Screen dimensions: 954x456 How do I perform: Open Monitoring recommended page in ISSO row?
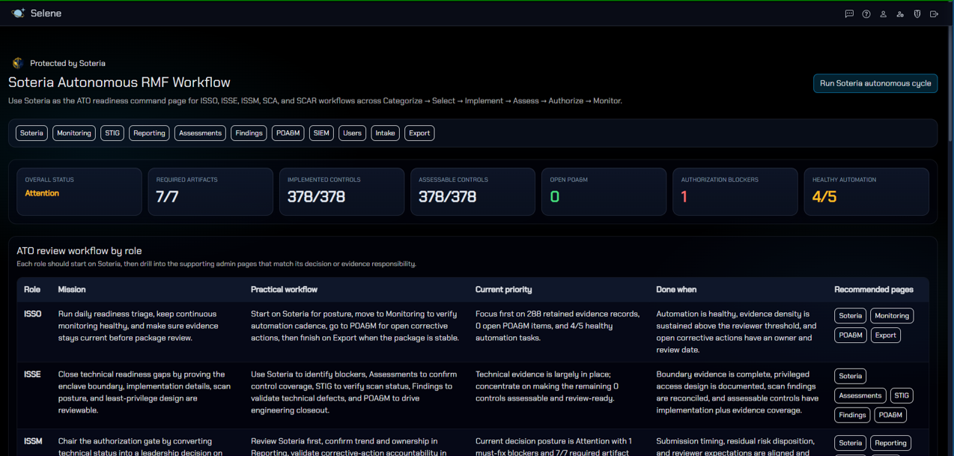892,316
